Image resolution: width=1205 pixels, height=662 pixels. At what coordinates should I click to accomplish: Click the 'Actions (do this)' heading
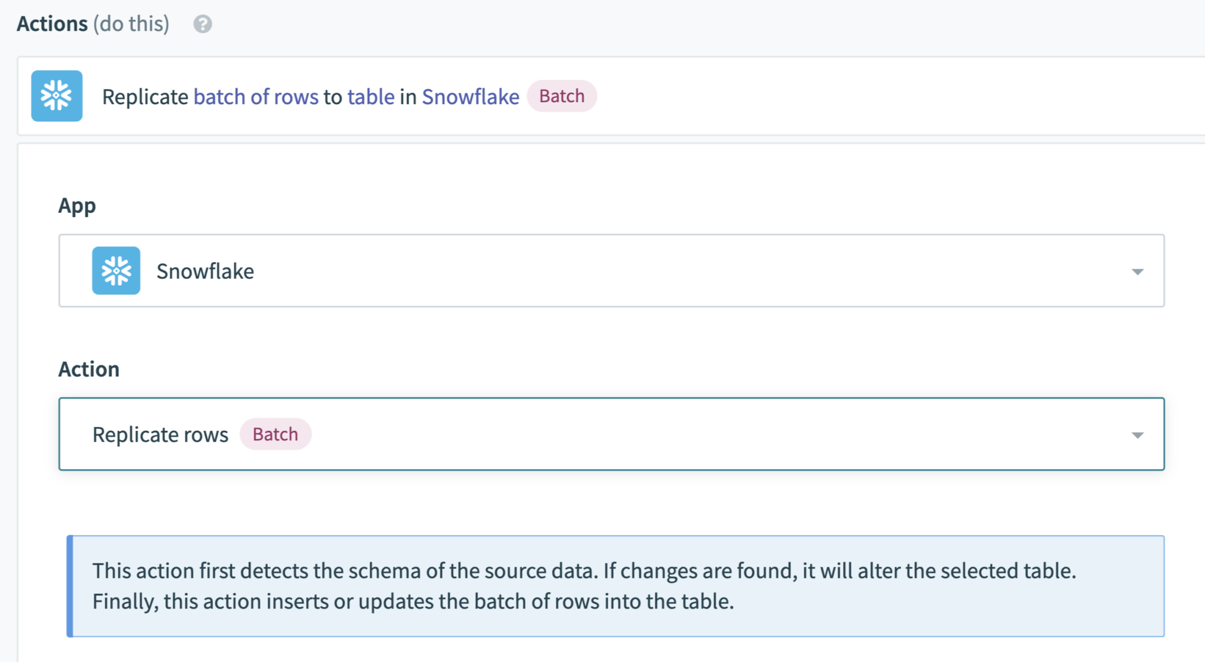[92, 24]
